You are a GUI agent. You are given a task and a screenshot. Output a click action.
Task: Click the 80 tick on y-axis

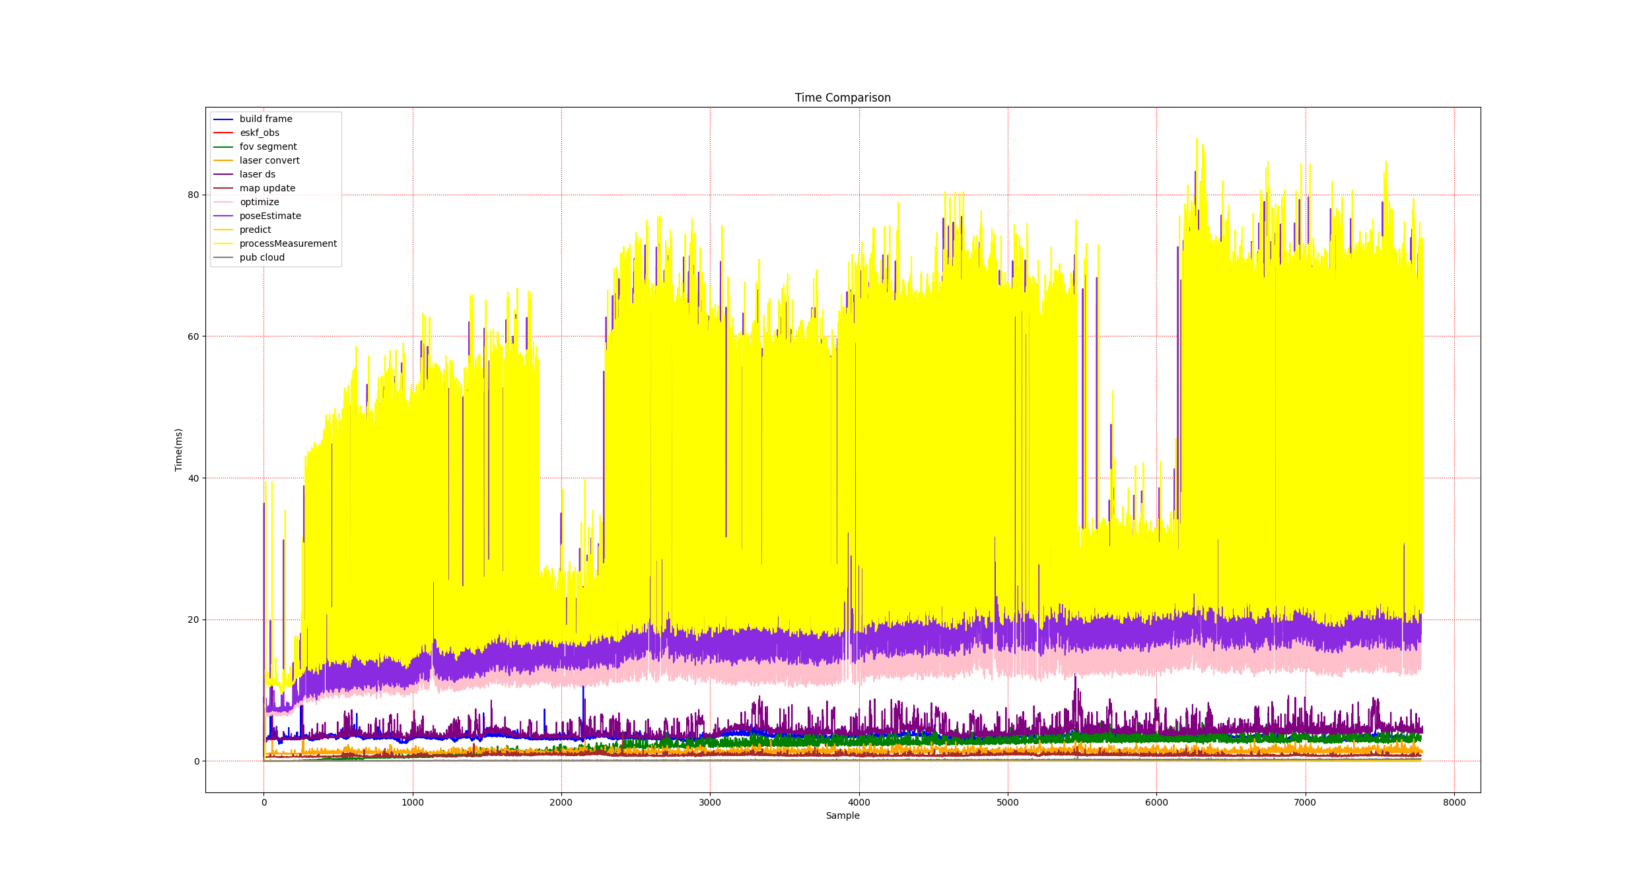point(193,195)
